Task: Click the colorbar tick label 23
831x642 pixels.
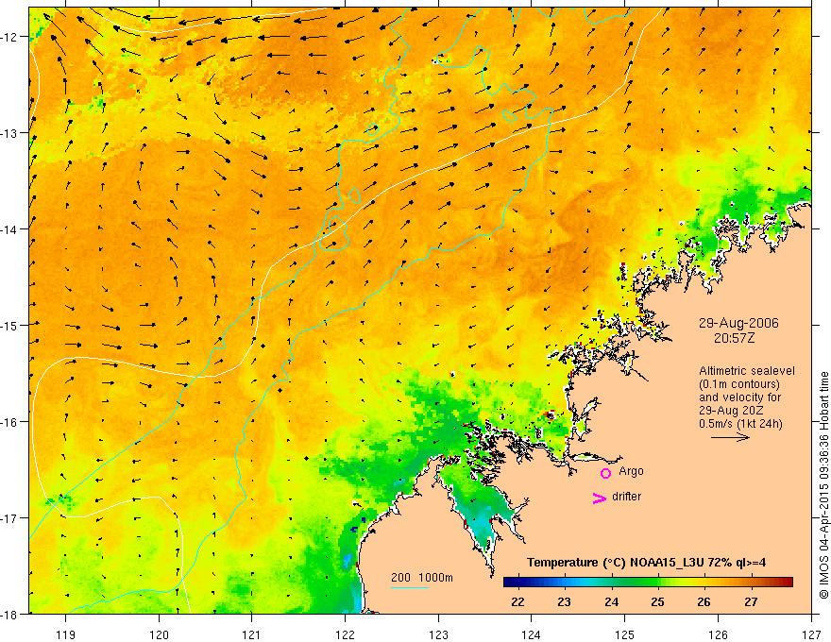Action: pos(565,601)
